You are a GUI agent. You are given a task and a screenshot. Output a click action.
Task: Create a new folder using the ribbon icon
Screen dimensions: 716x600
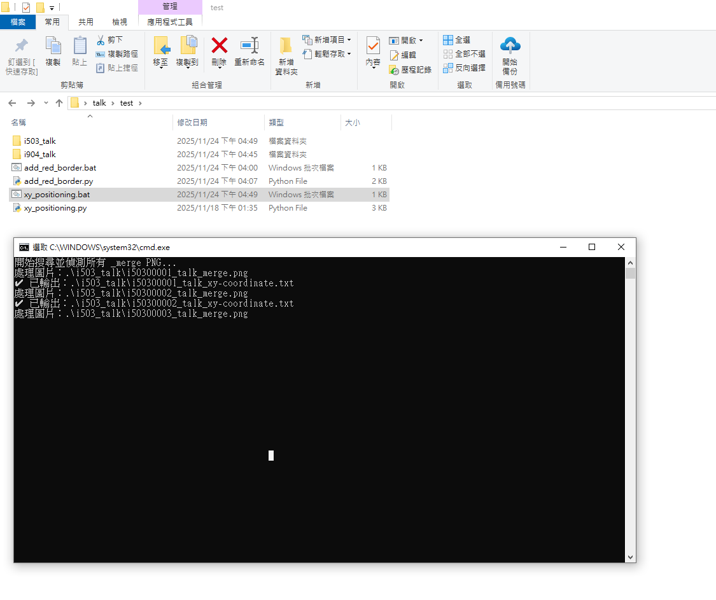point(286,46)
